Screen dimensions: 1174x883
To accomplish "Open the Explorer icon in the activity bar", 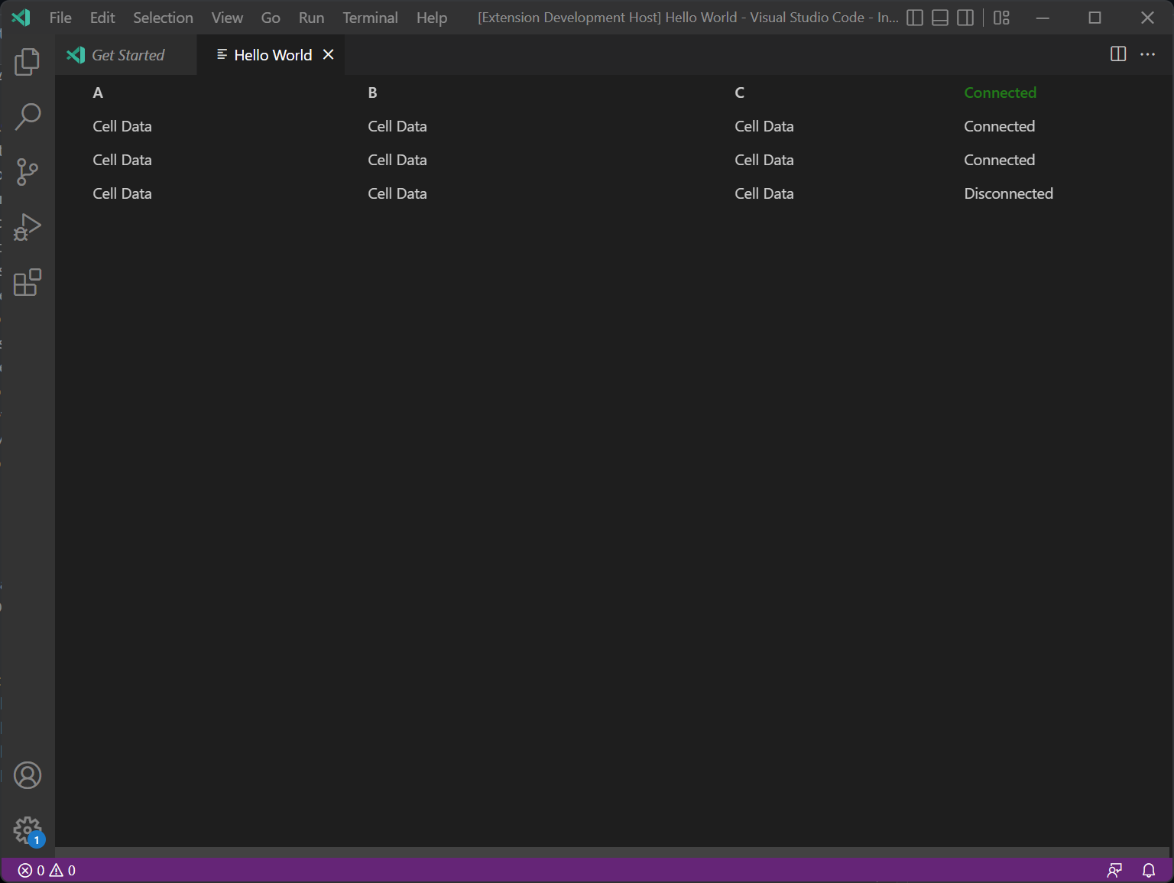I will click(x=28, y=62).
